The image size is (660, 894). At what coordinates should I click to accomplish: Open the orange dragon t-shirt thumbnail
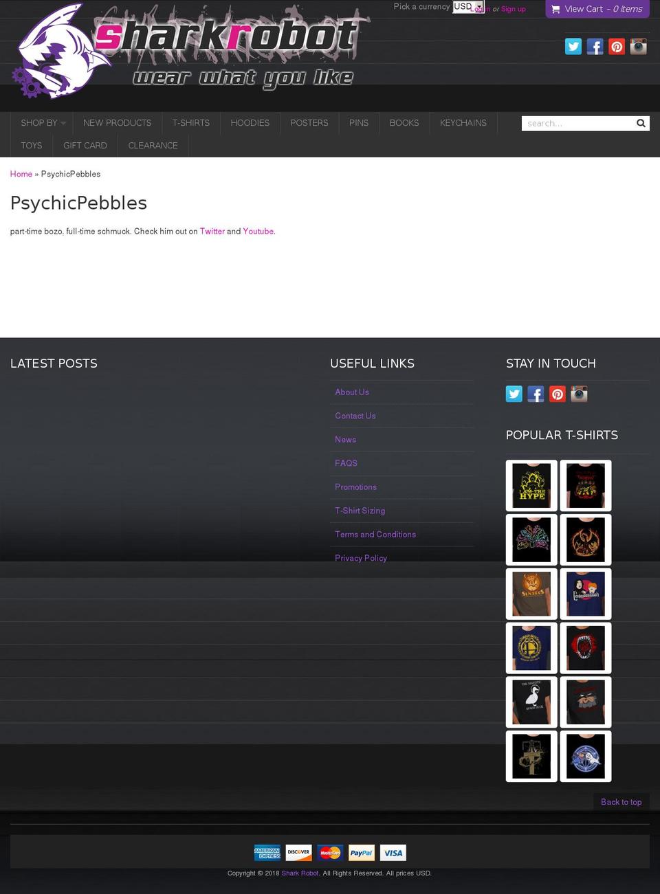coord(586,540)
